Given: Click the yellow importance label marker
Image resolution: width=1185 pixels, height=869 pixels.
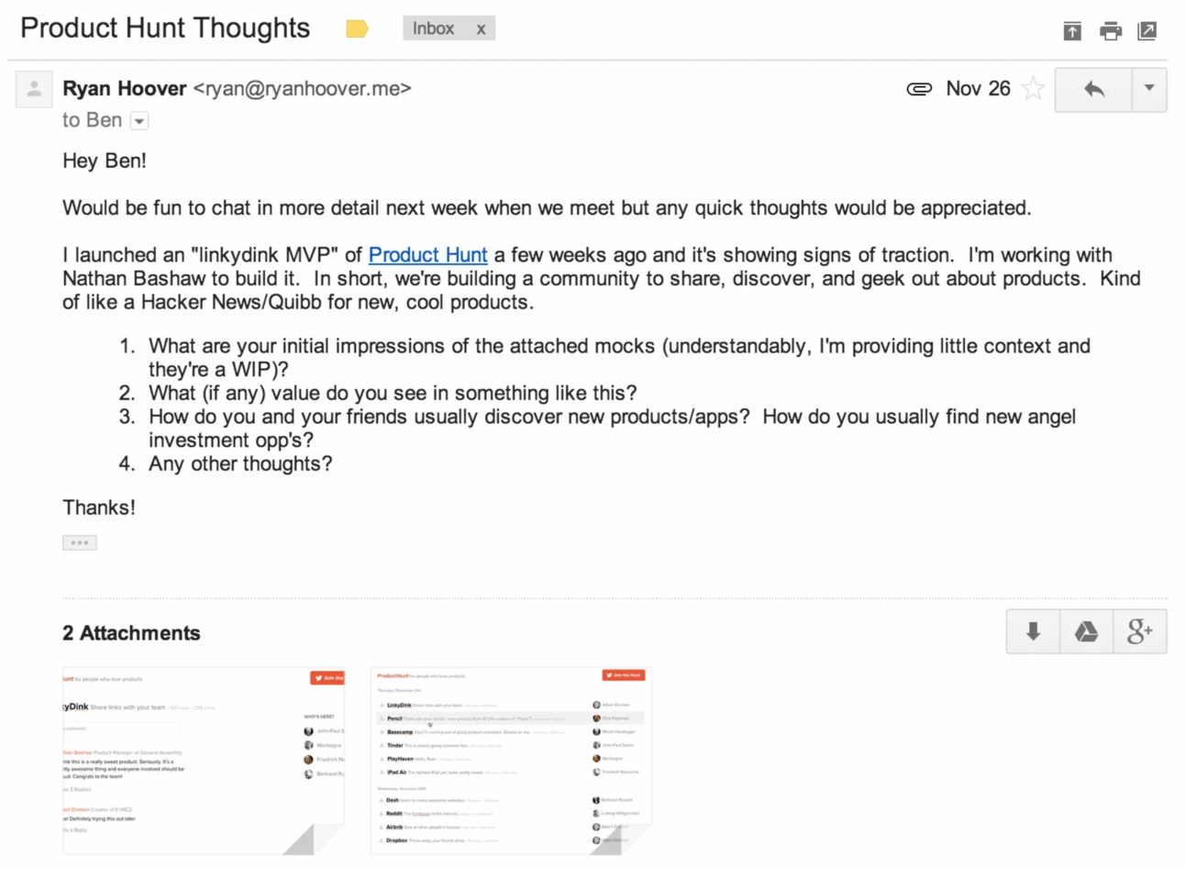Looking at the screenshot, I should click(357, 28).
